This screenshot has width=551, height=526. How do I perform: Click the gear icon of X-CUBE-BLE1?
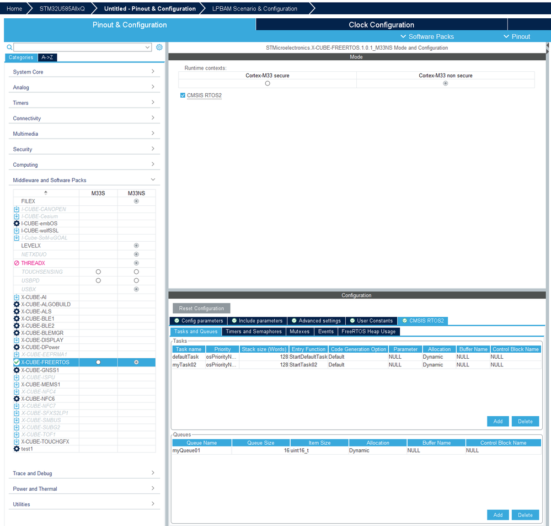pyautogui.click(x=17, y=318)
